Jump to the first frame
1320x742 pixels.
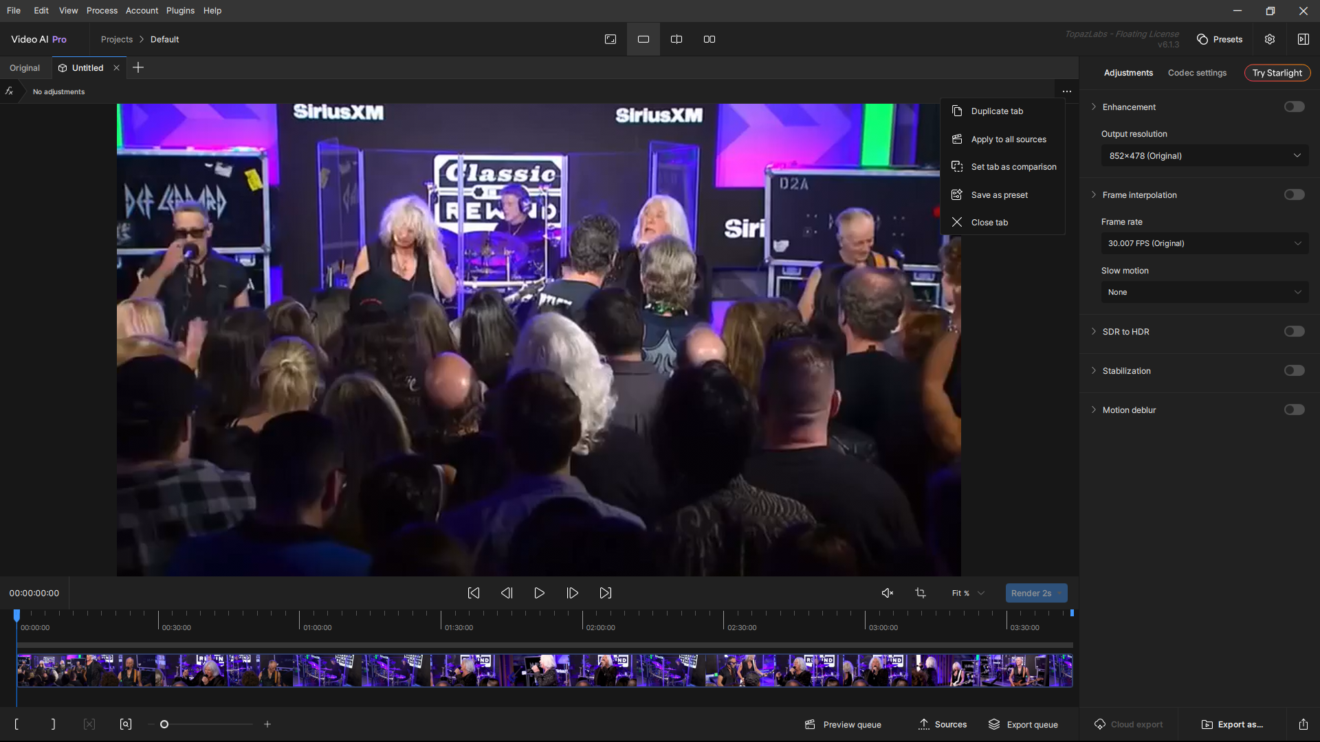tap(474, 593)
